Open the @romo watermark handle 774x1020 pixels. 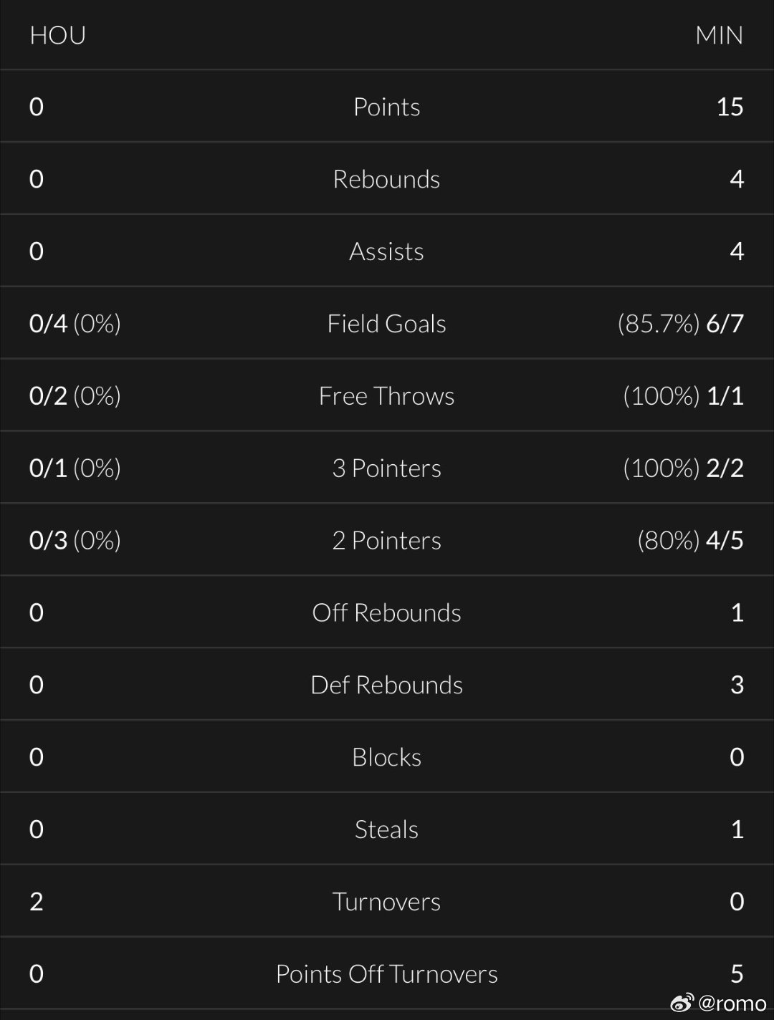[x=732, y=1003]
